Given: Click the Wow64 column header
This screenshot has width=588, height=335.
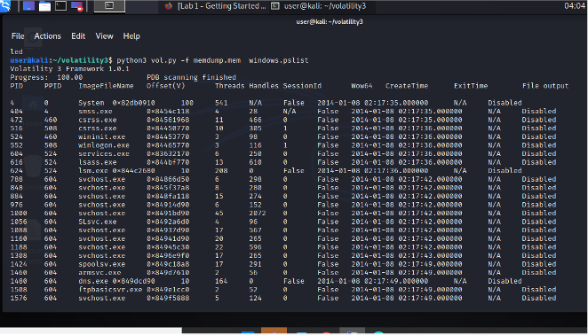Looking at the screenshot, I should click(362, 86).
